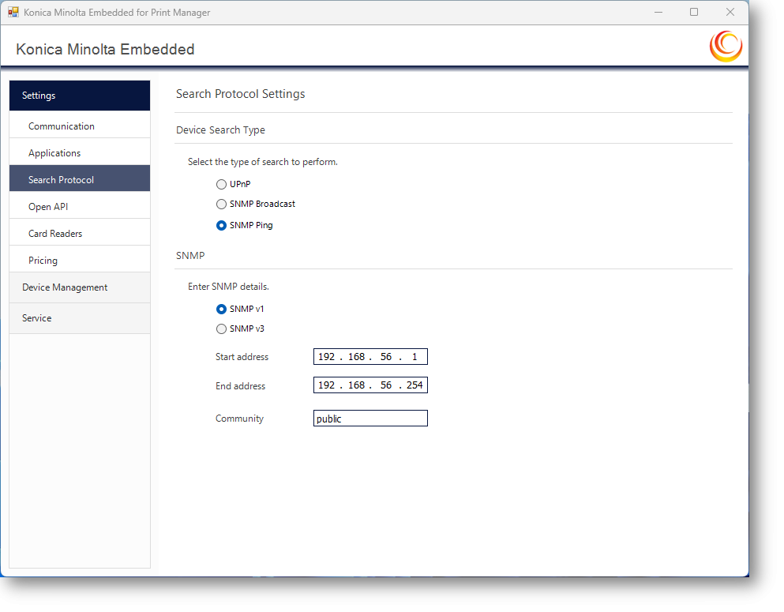Click the SNMP section heading
Image resolution: width=784 pixels, height=612 pixels.
(x=190, y=256)
